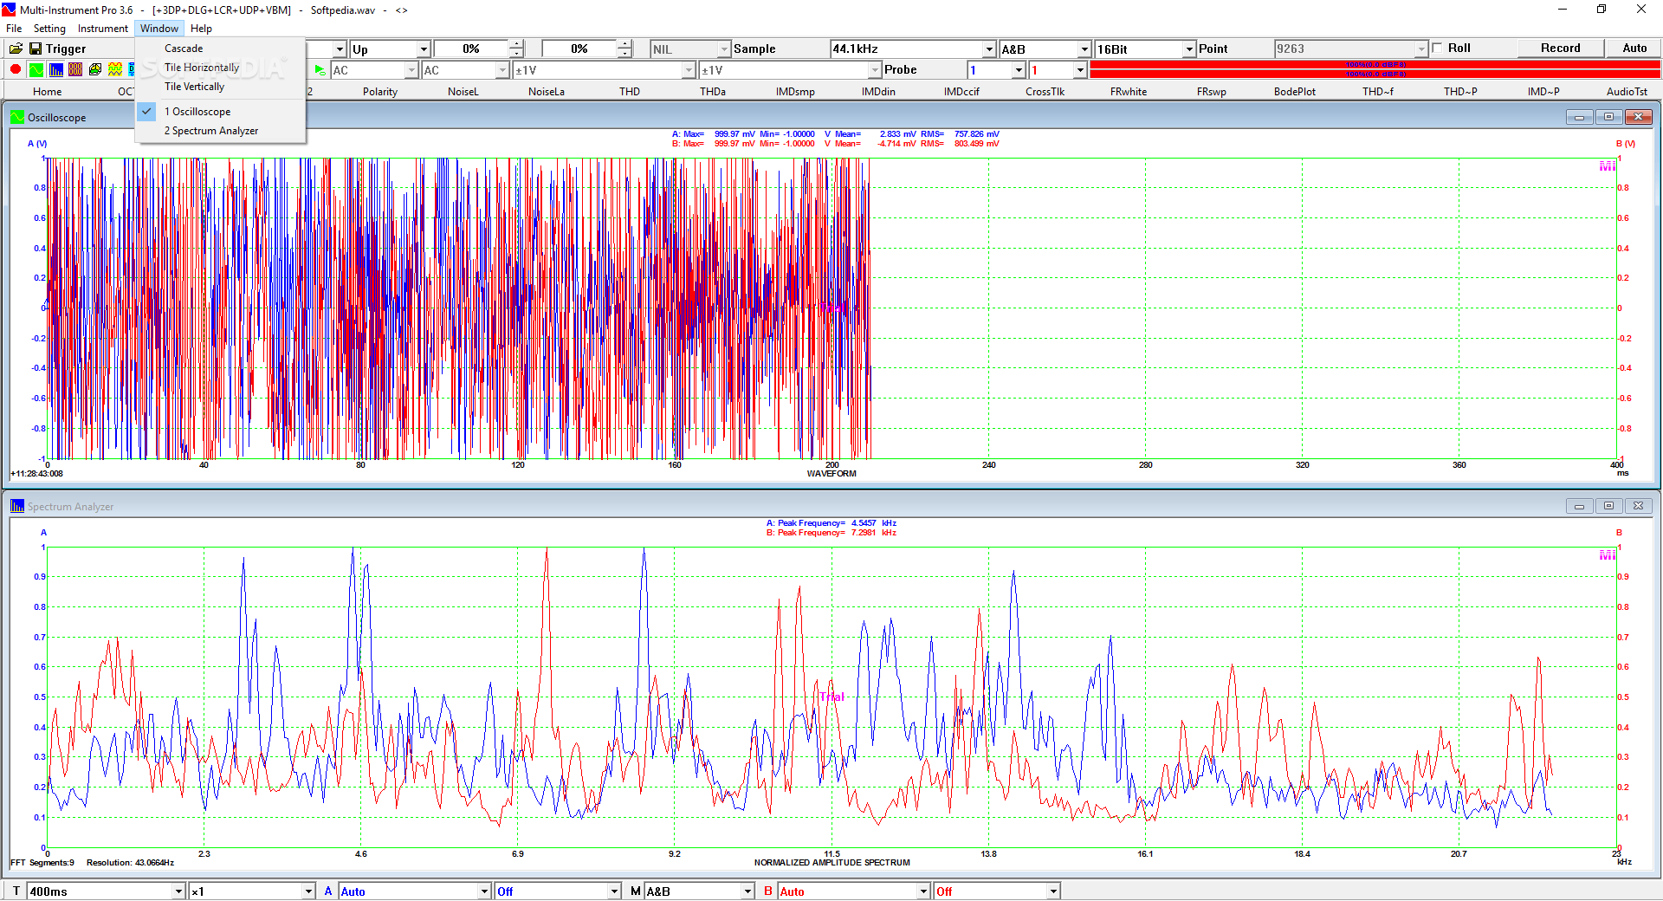Open the Spectrum 3D Plot icon
The width and height of the screenshot is (1663, 901).
(x=94, y=69)
